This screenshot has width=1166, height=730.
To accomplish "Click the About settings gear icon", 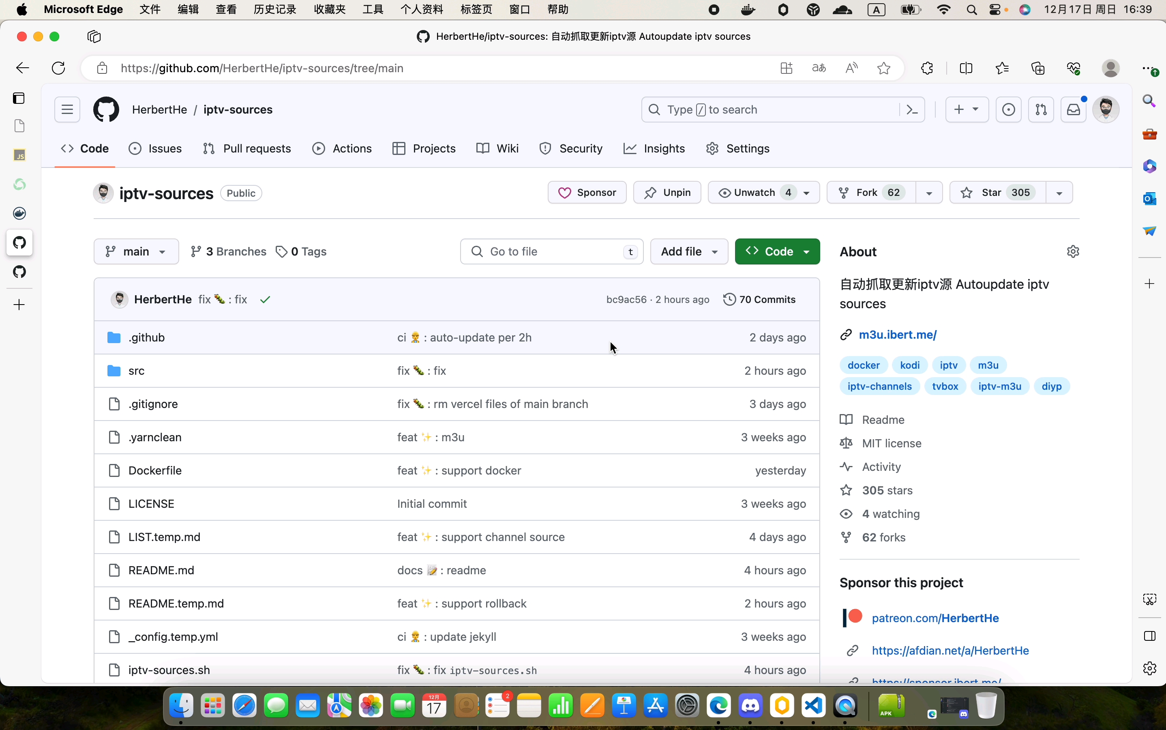I will (x=1073, y=251).
